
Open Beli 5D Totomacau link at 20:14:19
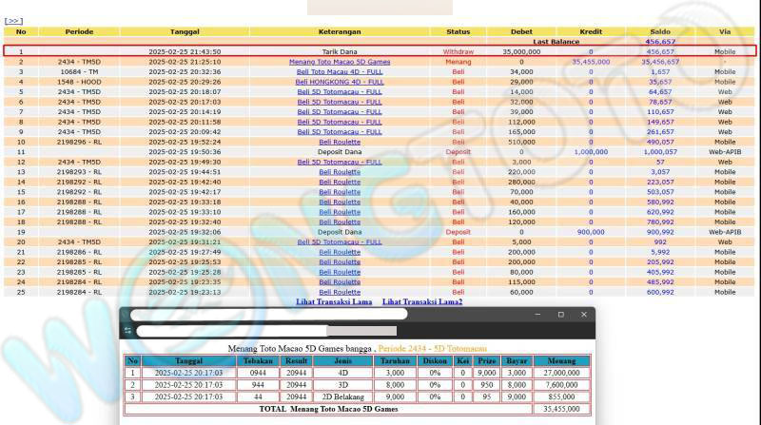(340, 111)
